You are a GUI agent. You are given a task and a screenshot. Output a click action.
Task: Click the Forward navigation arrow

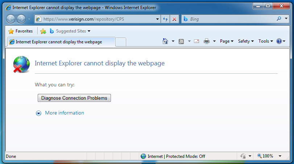click(x=21, y=19)
